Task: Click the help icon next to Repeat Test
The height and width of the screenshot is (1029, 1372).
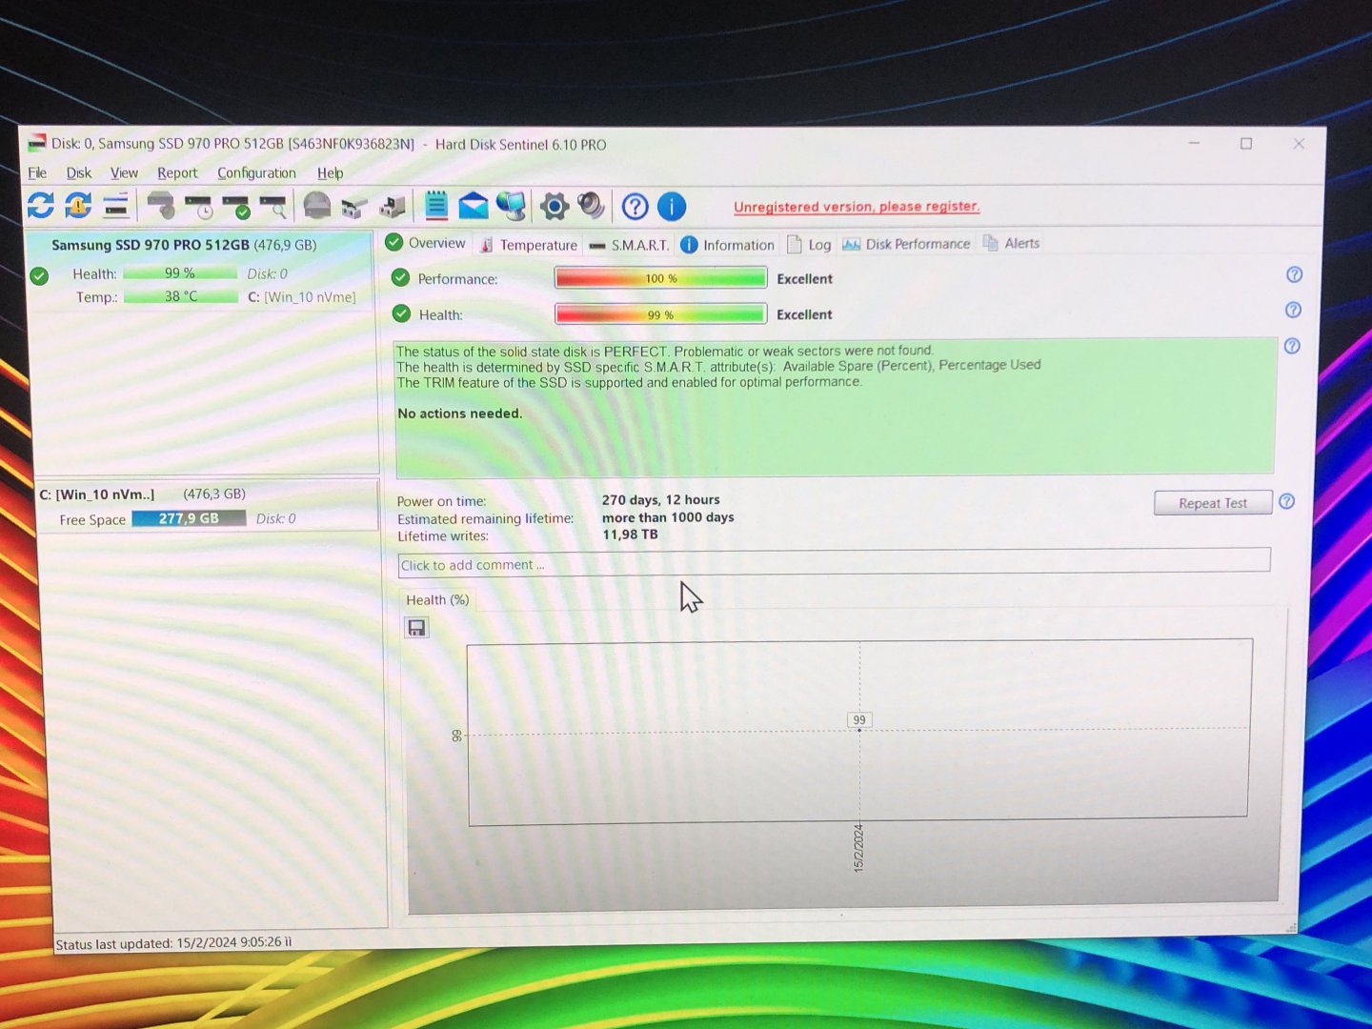Action: click(1286, 501)
